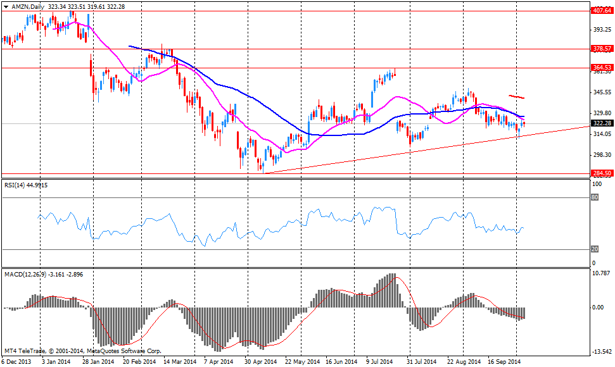
Task: Click the triangle arrow beside AMZN,Daily
Action: (x=6, y=5)
